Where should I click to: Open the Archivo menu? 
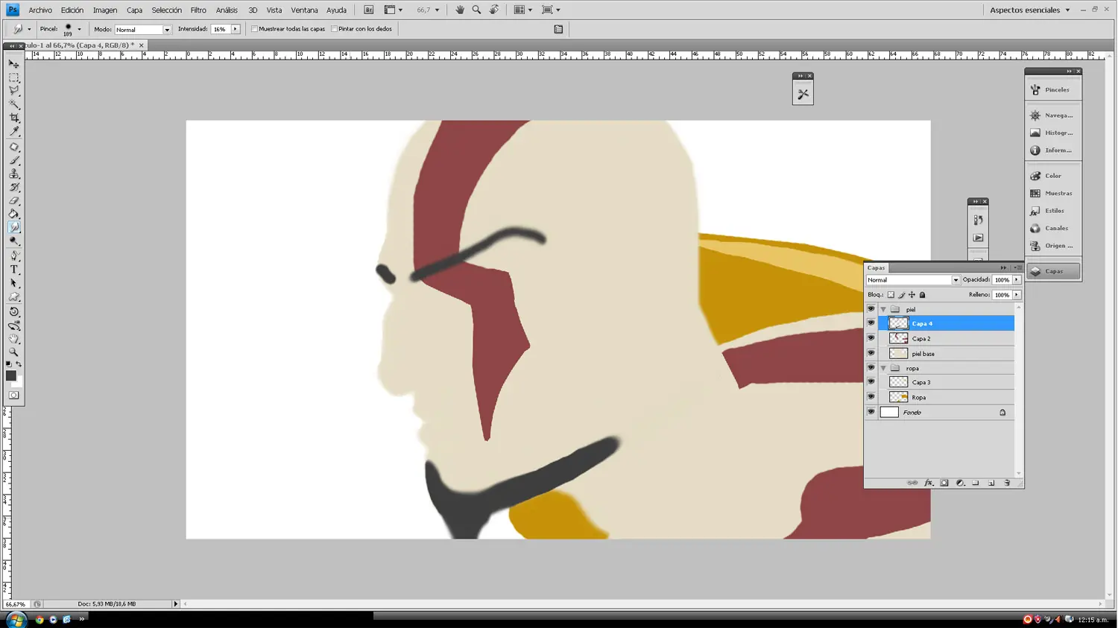(40, 10)
